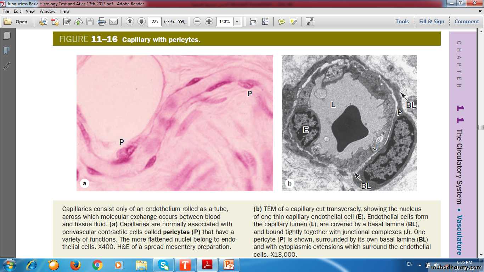Open the zoom level dropdown arrow
Viewport: 484px width, 272px height.
click(237, 22)
